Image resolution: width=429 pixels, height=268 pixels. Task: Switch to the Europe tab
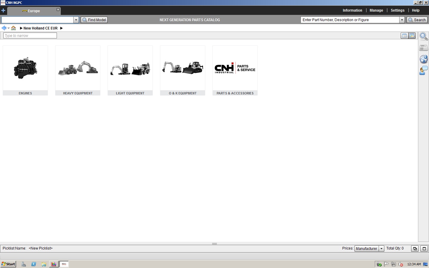click(34, 11)
